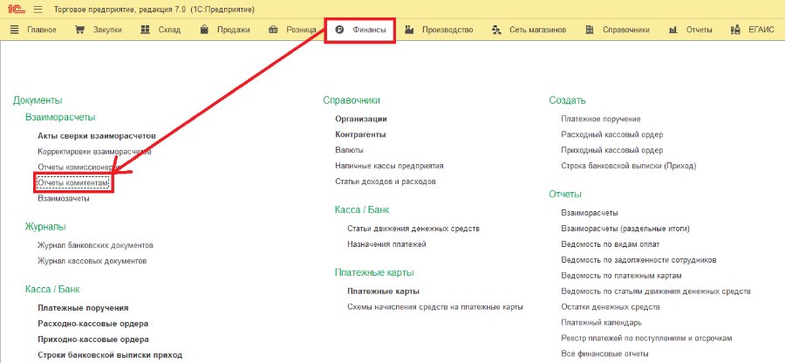
Task: Open the hamburger main menu in title bar
Action: pos(38,10)
